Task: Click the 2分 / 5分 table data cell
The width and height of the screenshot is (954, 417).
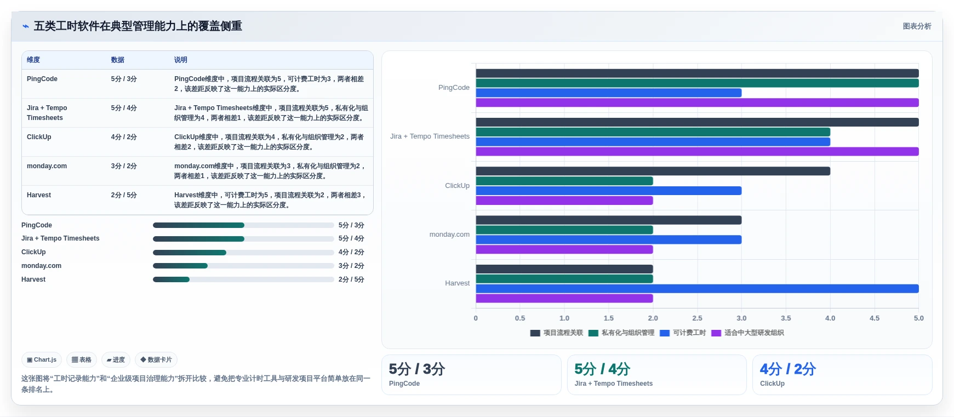Action: click(x=124, y=195)
